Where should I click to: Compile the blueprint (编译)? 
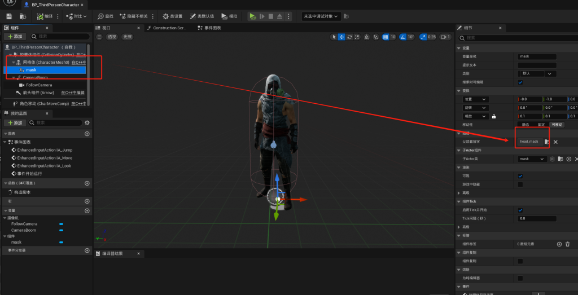(45, 16)
